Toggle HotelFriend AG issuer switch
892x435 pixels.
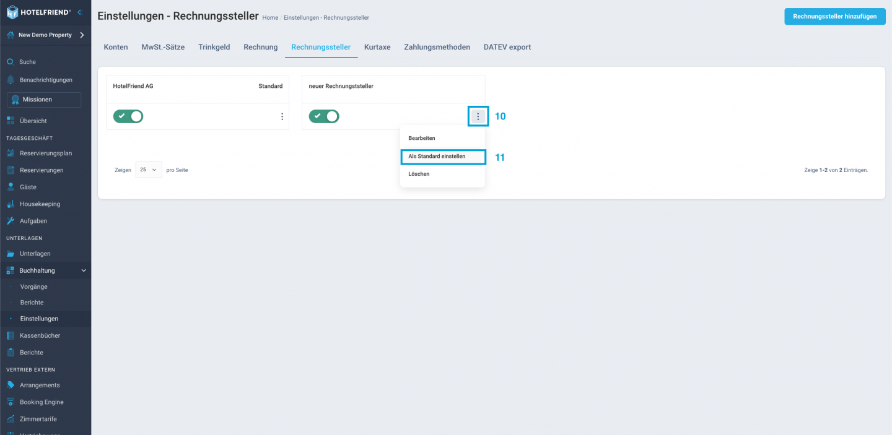(x=128, y=116)
